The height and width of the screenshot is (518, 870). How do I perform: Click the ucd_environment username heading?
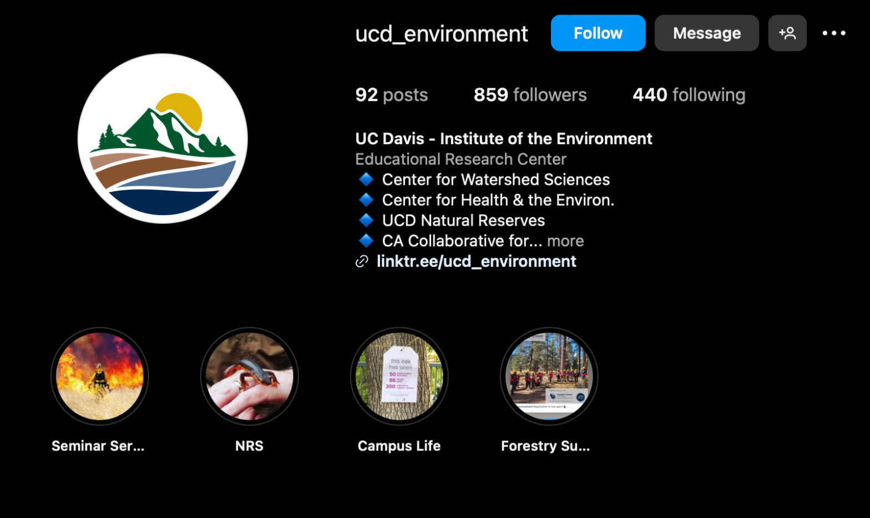point(441,34)
